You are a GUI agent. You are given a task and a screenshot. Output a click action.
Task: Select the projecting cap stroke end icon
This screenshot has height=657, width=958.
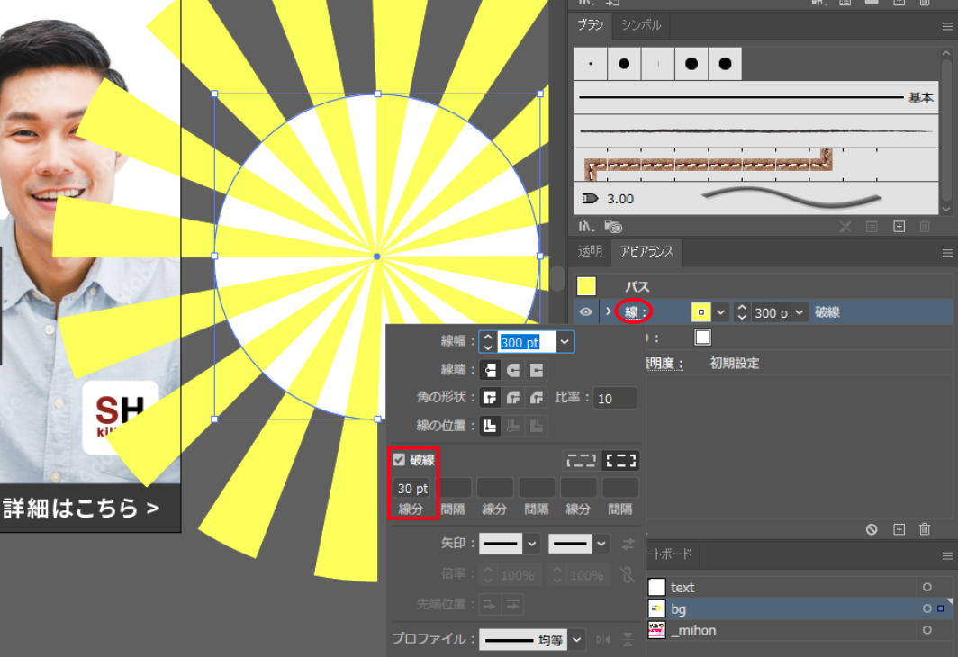point(537,370)
